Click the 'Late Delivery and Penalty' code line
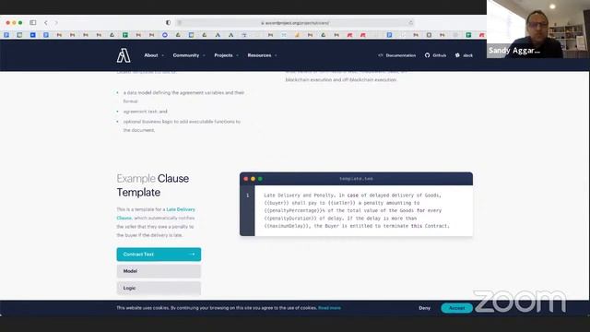The width and height of the screenshot is (590, 332). click(x=352, y=196)
